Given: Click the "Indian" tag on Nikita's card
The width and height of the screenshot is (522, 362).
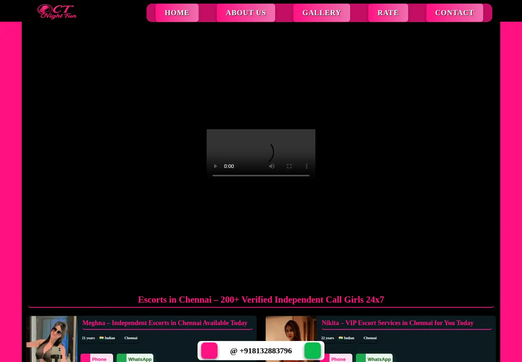Looking at the screenshot, I should click(347, 338).
